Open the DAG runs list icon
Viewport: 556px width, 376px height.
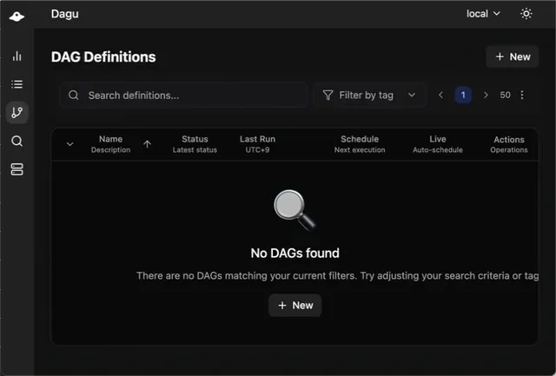(17, 84)
